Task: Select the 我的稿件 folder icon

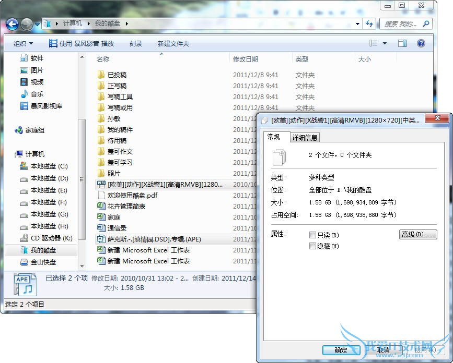Action: click(101, 129)
